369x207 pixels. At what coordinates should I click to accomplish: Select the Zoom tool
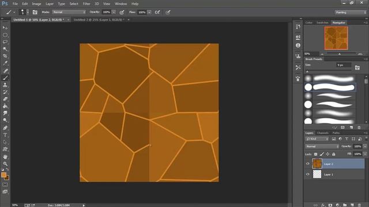click(5, 163)
